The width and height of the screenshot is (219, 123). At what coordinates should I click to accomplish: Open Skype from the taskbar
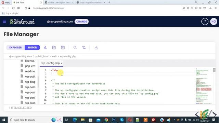pyautogui.click(x=122, y=120)
